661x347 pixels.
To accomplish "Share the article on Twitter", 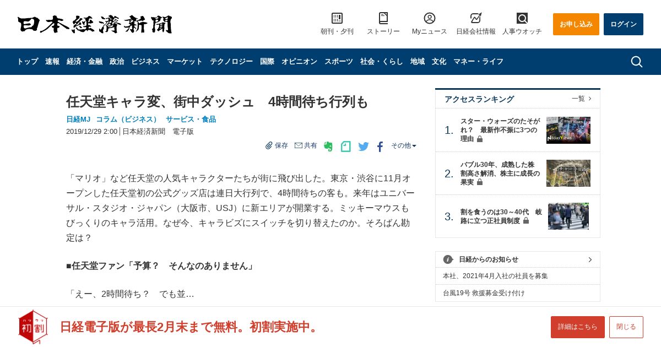I will [364, 147].
